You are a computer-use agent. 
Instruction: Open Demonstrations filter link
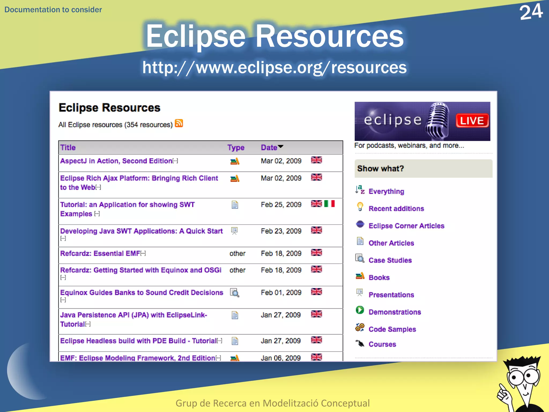[395, 312]
